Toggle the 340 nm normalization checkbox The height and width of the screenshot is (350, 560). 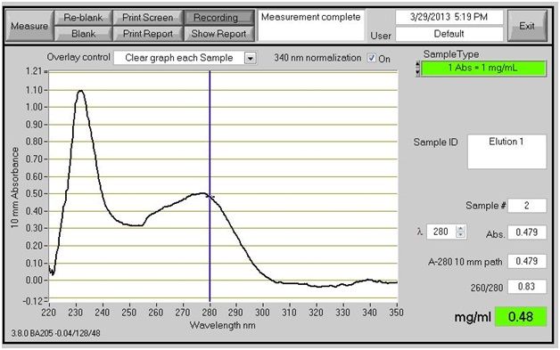coord(372,58)
